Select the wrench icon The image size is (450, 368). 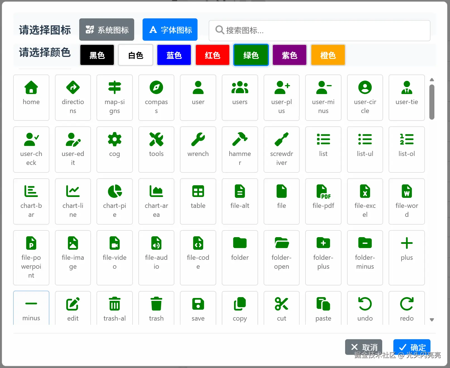pos(198,149)
